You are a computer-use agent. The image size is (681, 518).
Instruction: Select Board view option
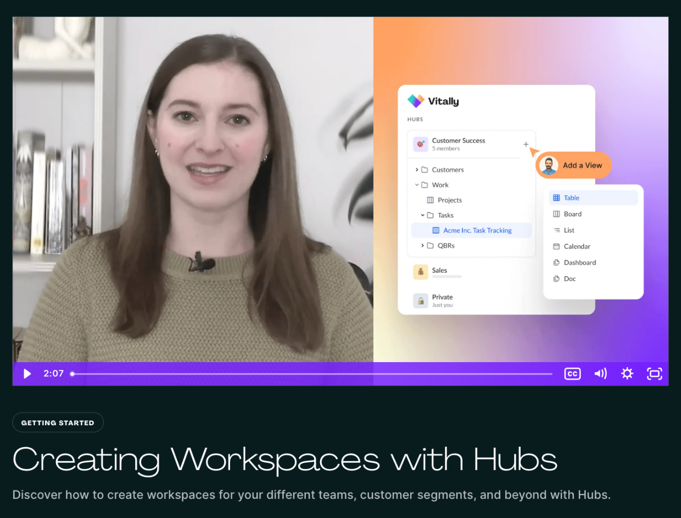coord(593,214)
